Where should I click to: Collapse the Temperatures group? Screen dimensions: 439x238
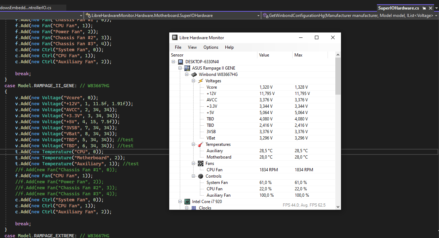(x=194, y=144)
